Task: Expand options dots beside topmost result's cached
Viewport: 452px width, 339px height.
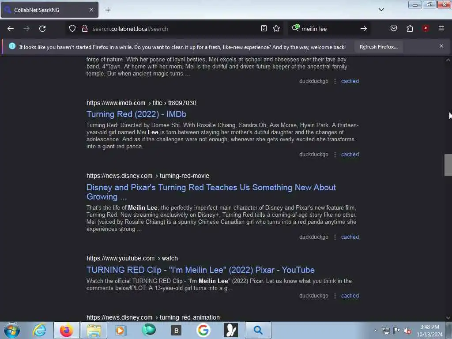Action: tap(335, 81)
